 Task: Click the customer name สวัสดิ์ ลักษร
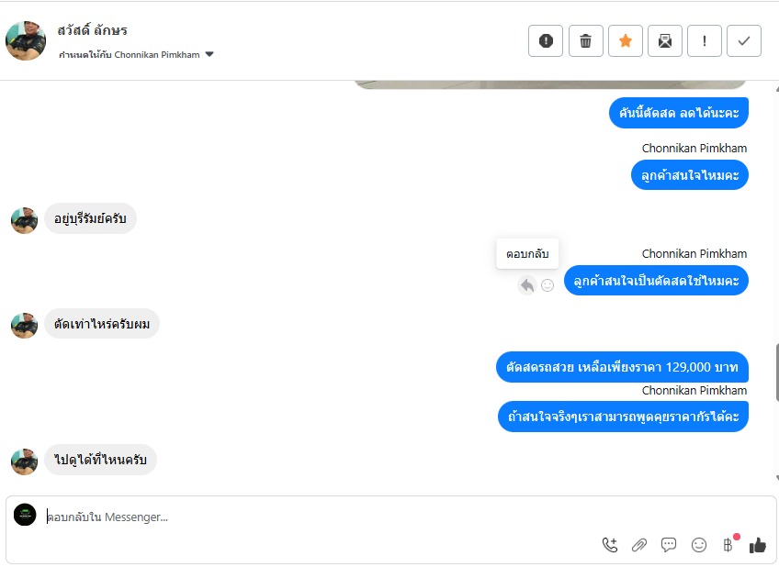(x=93, y=31)
